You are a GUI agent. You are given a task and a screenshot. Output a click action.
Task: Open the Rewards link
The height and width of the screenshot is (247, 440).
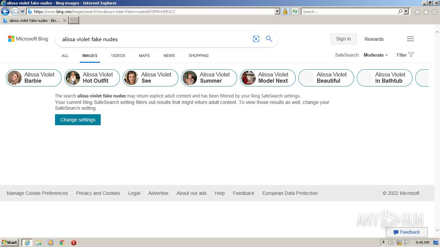[x=374, y=39]
